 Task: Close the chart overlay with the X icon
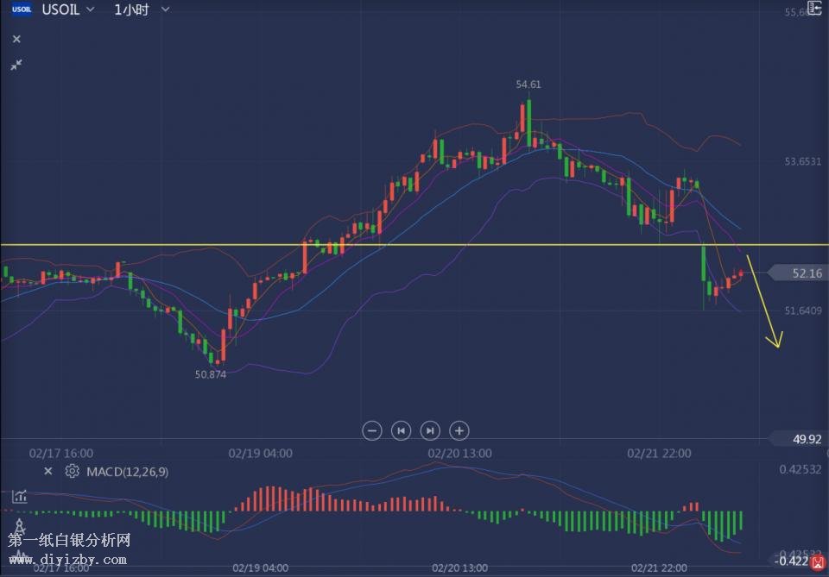(16, 39)
